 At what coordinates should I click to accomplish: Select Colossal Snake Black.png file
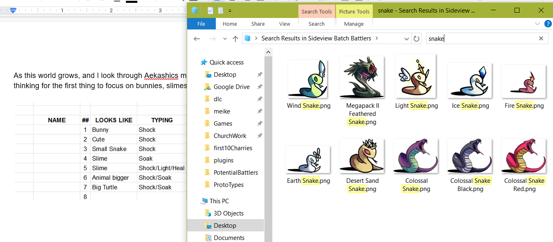pos(470,156)
